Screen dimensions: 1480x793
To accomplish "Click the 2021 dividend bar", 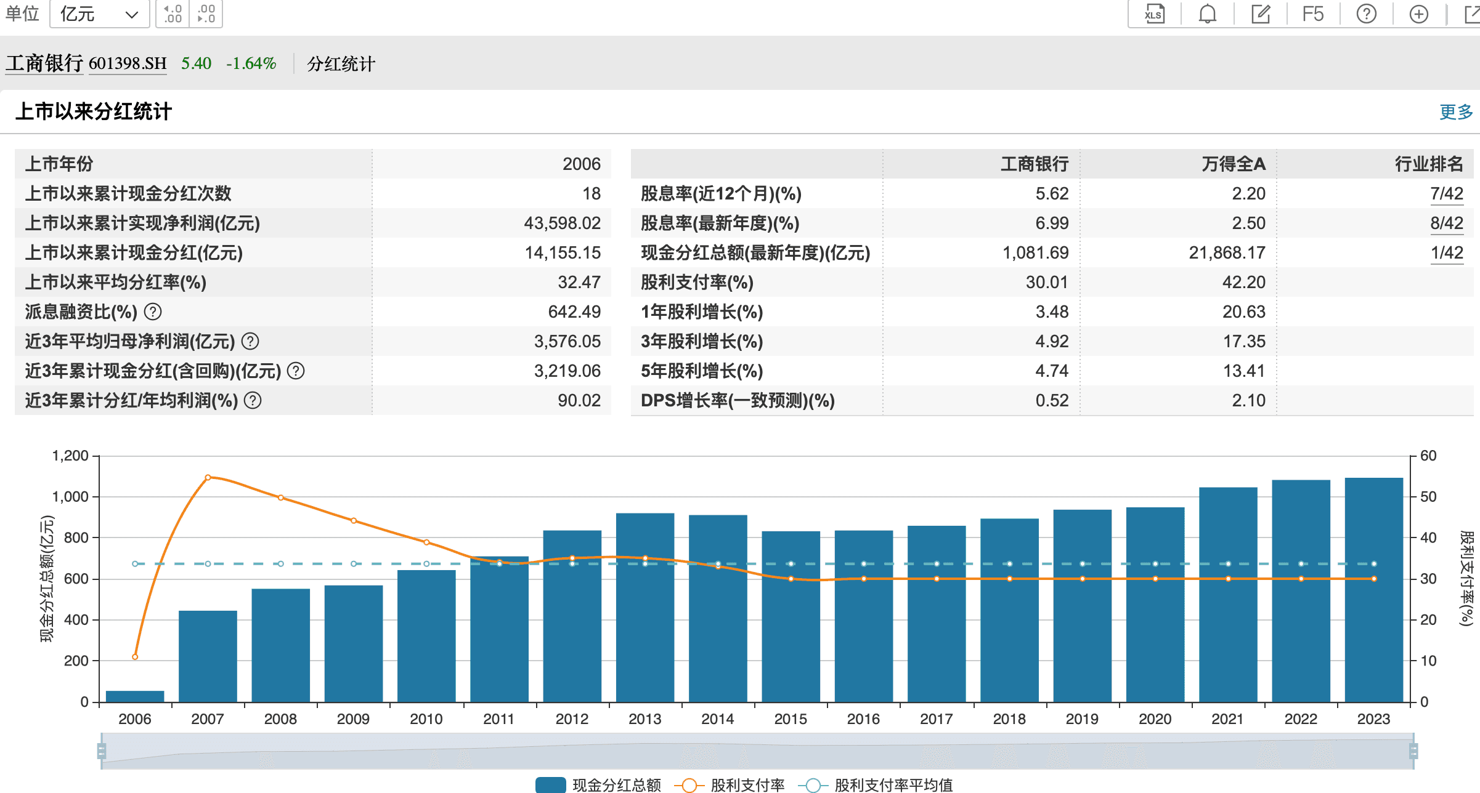I will pyautogui.click(x=1228, y=595).
